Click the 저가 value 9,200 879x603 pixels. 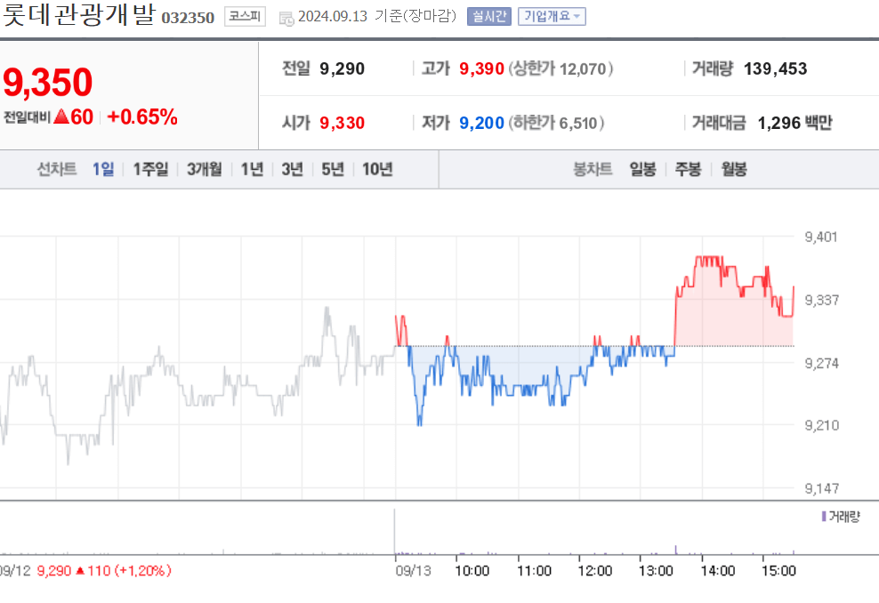(481, 123)
